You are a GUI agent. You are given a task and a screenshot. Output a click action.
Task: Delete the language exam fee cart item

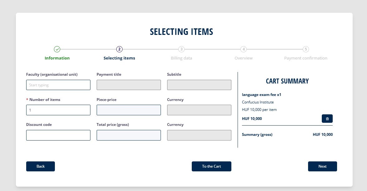[327, 119]
